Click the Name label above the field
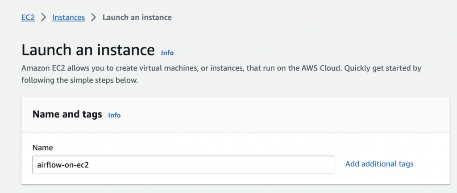This screenshot has height=193, width=457. pos(43,147)
